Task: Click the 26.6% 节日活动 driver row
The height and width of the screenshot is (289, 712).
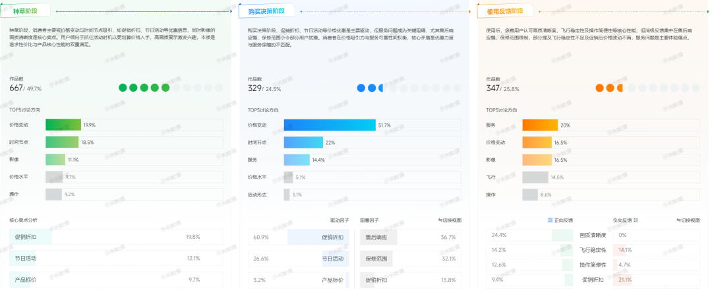Action: tap(299, 258)
